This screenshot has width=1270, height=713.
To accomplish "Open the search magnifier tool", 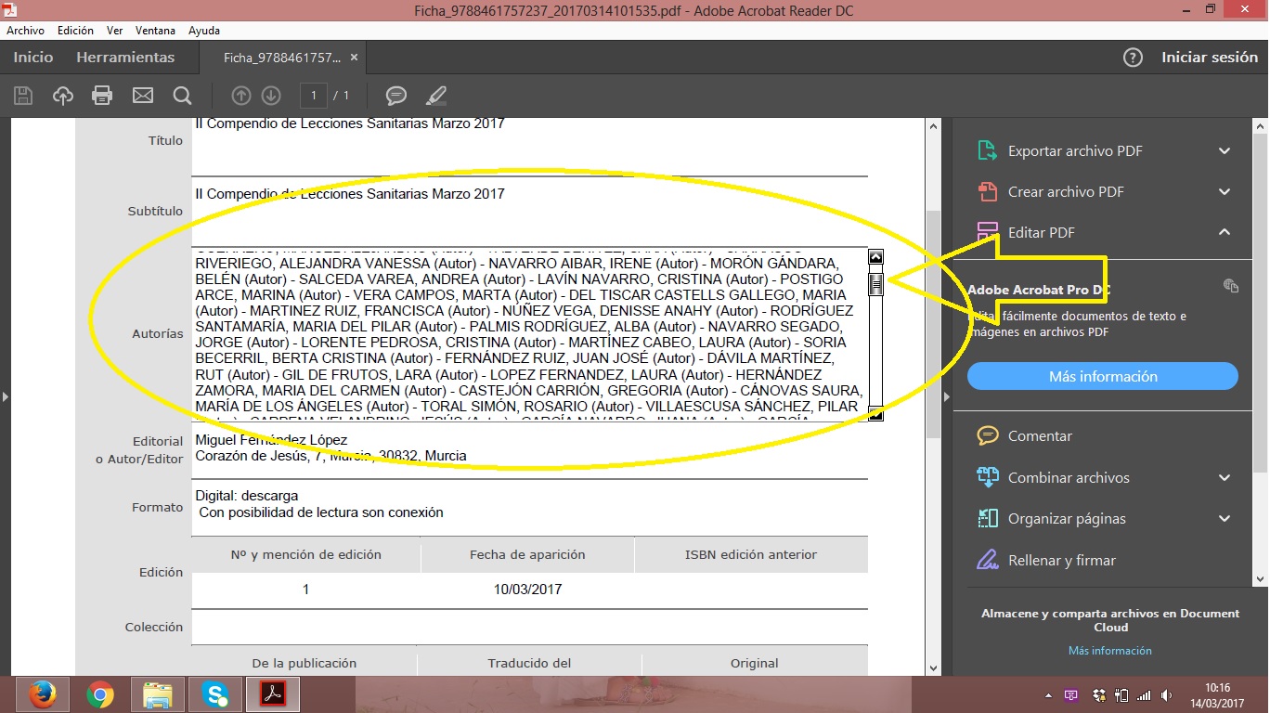I will click(182, 96).
